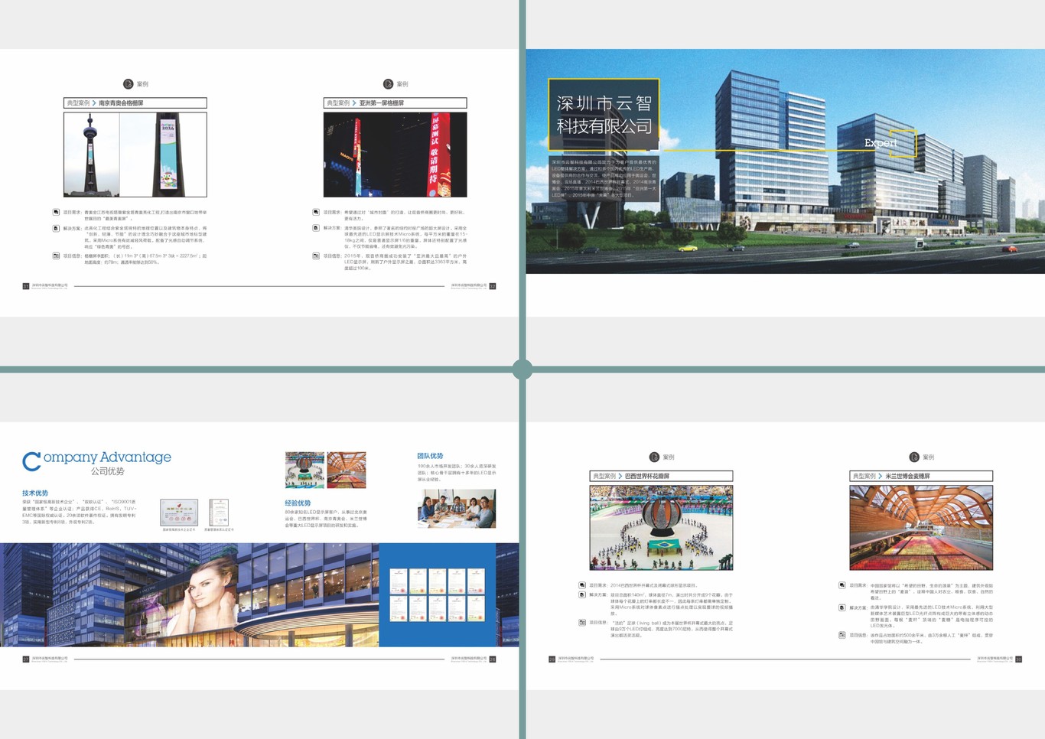Open the night red LED screen photo
The image size is (1045, 739).
(x=395, y=155)
